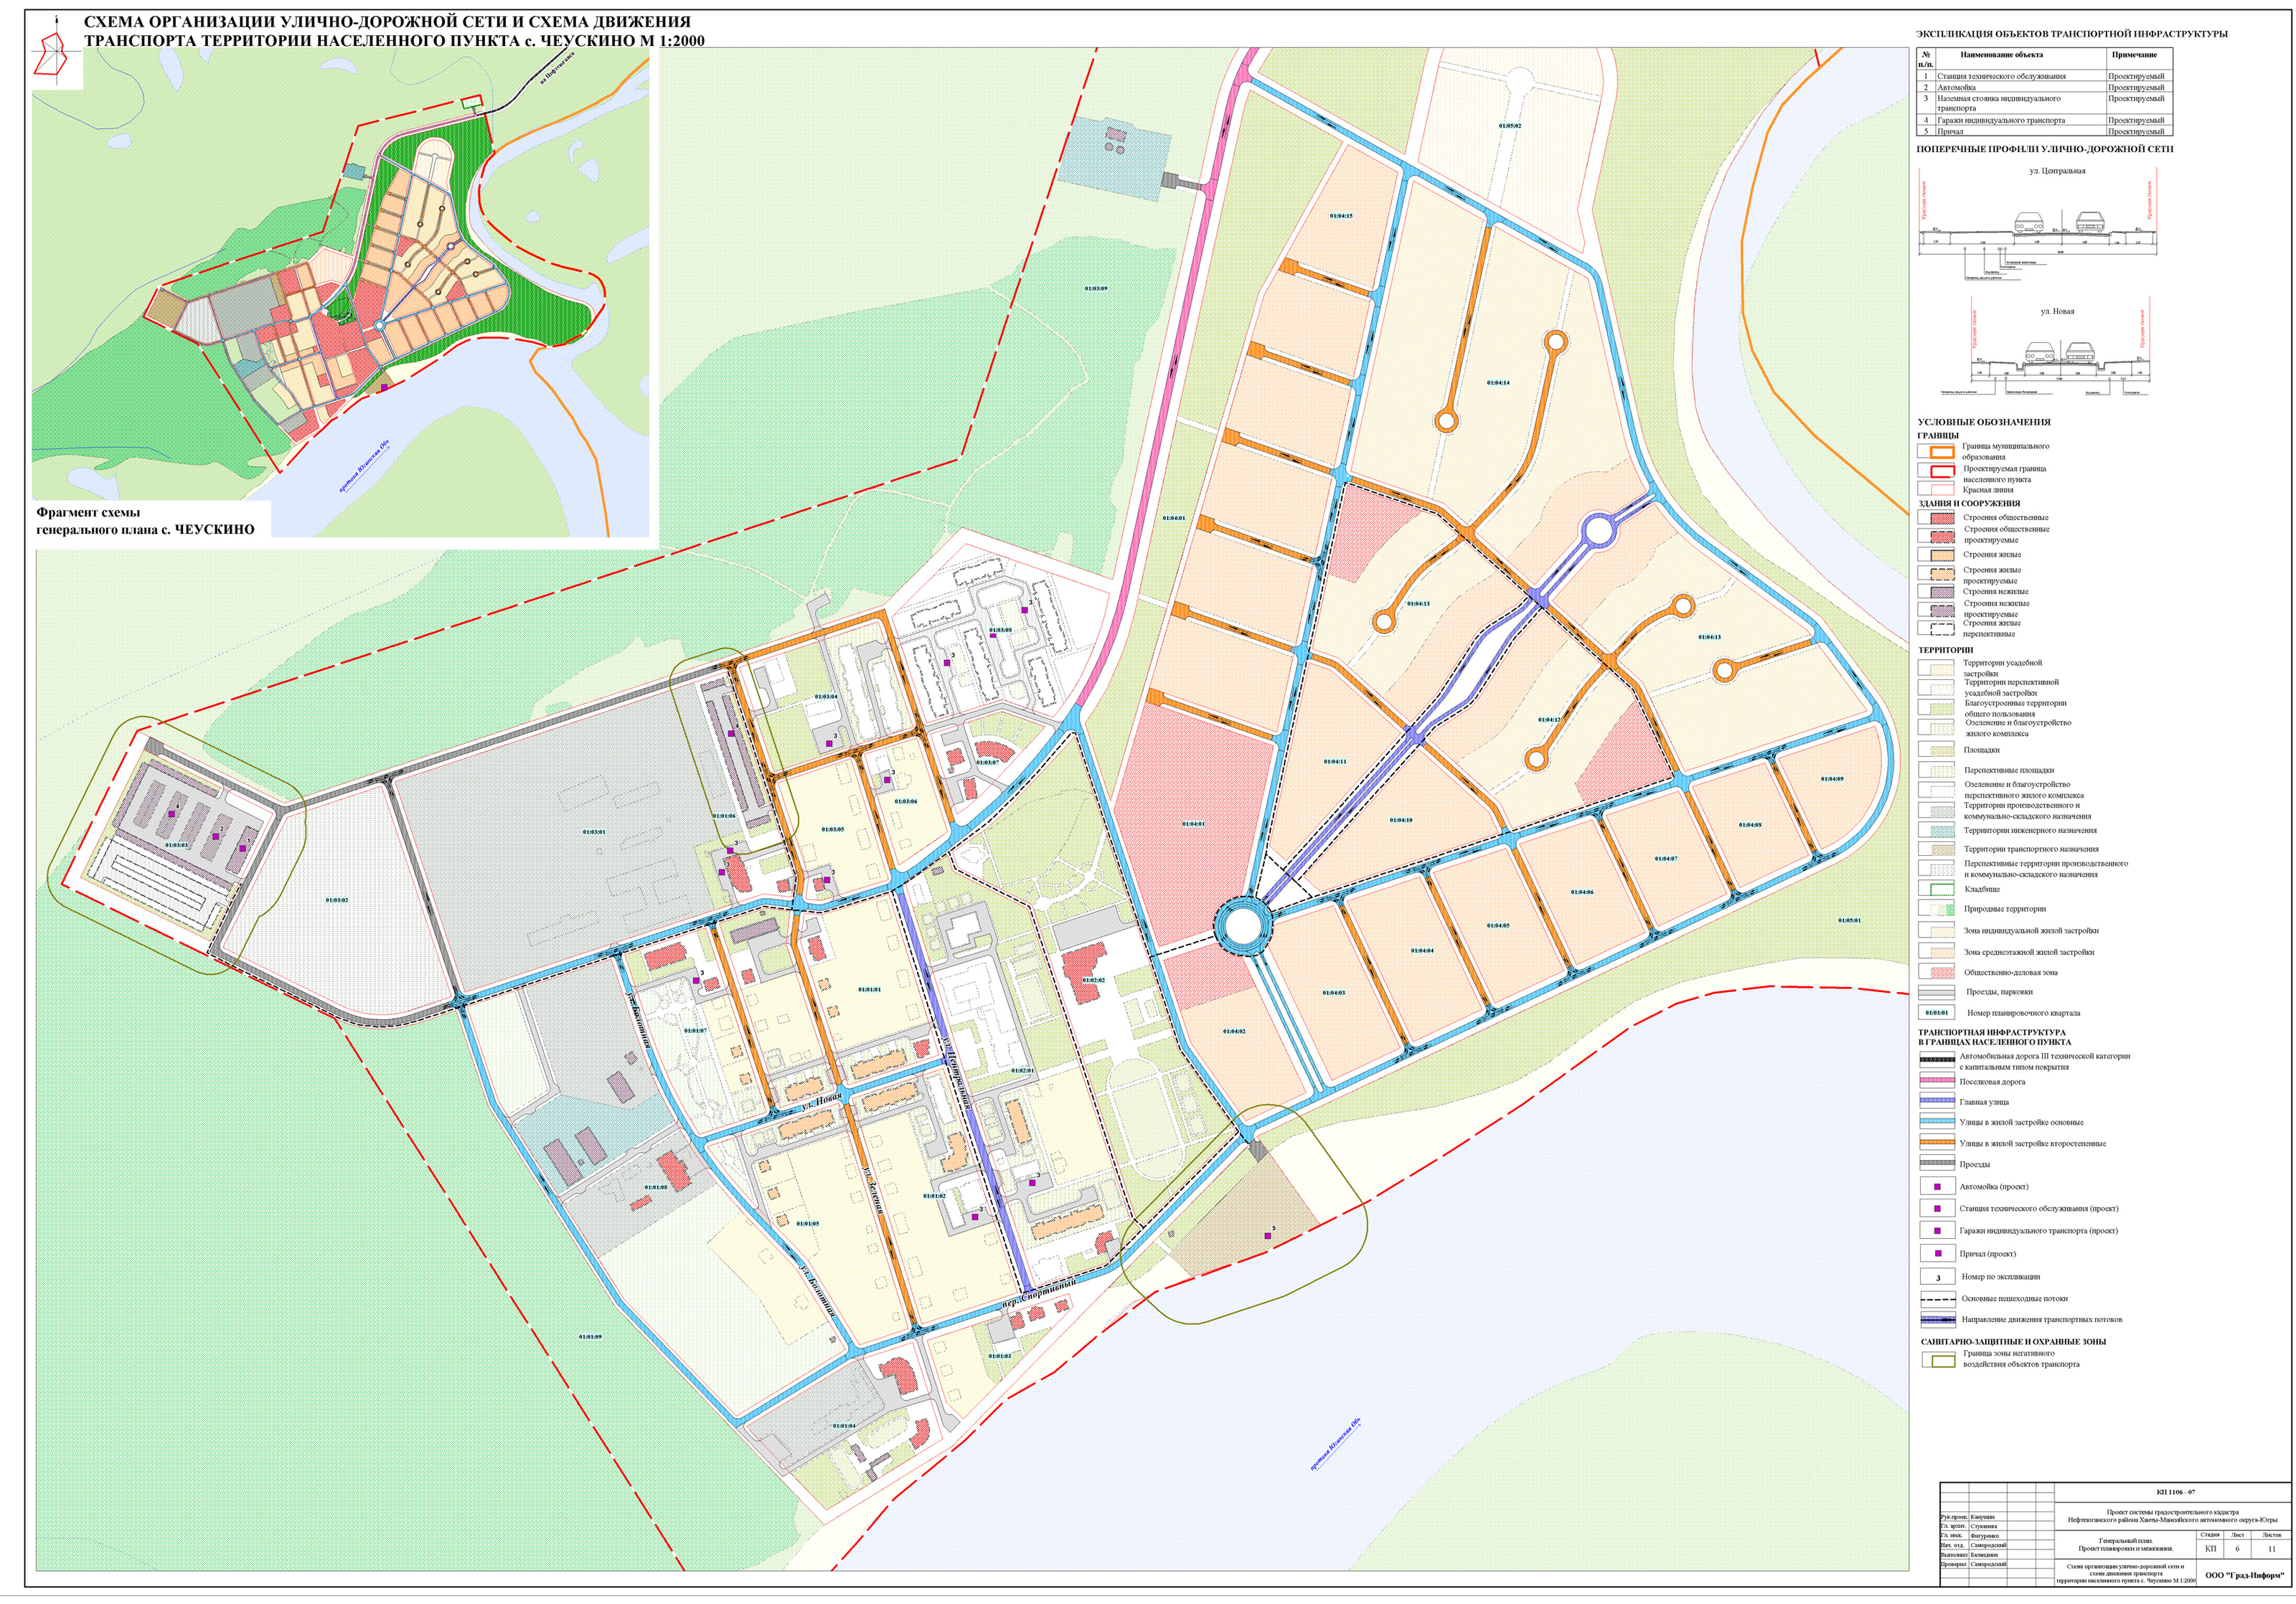Click the 'Территории инженерного назначения' teal swatch
The image size is (2296, 1604).
point(1936,830)
